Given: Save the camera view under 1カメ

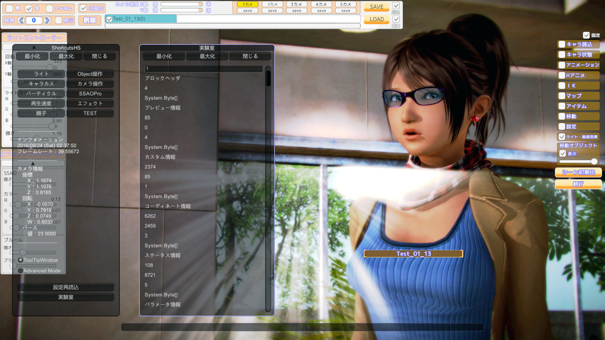Looking at the screenshot, I should pyautogui.click(x=248, y=11).
